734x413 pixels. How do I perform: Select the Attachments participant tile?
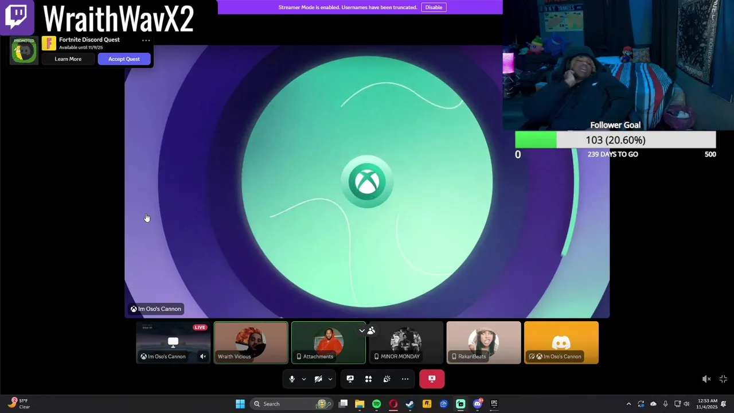[x=329, y=342]
